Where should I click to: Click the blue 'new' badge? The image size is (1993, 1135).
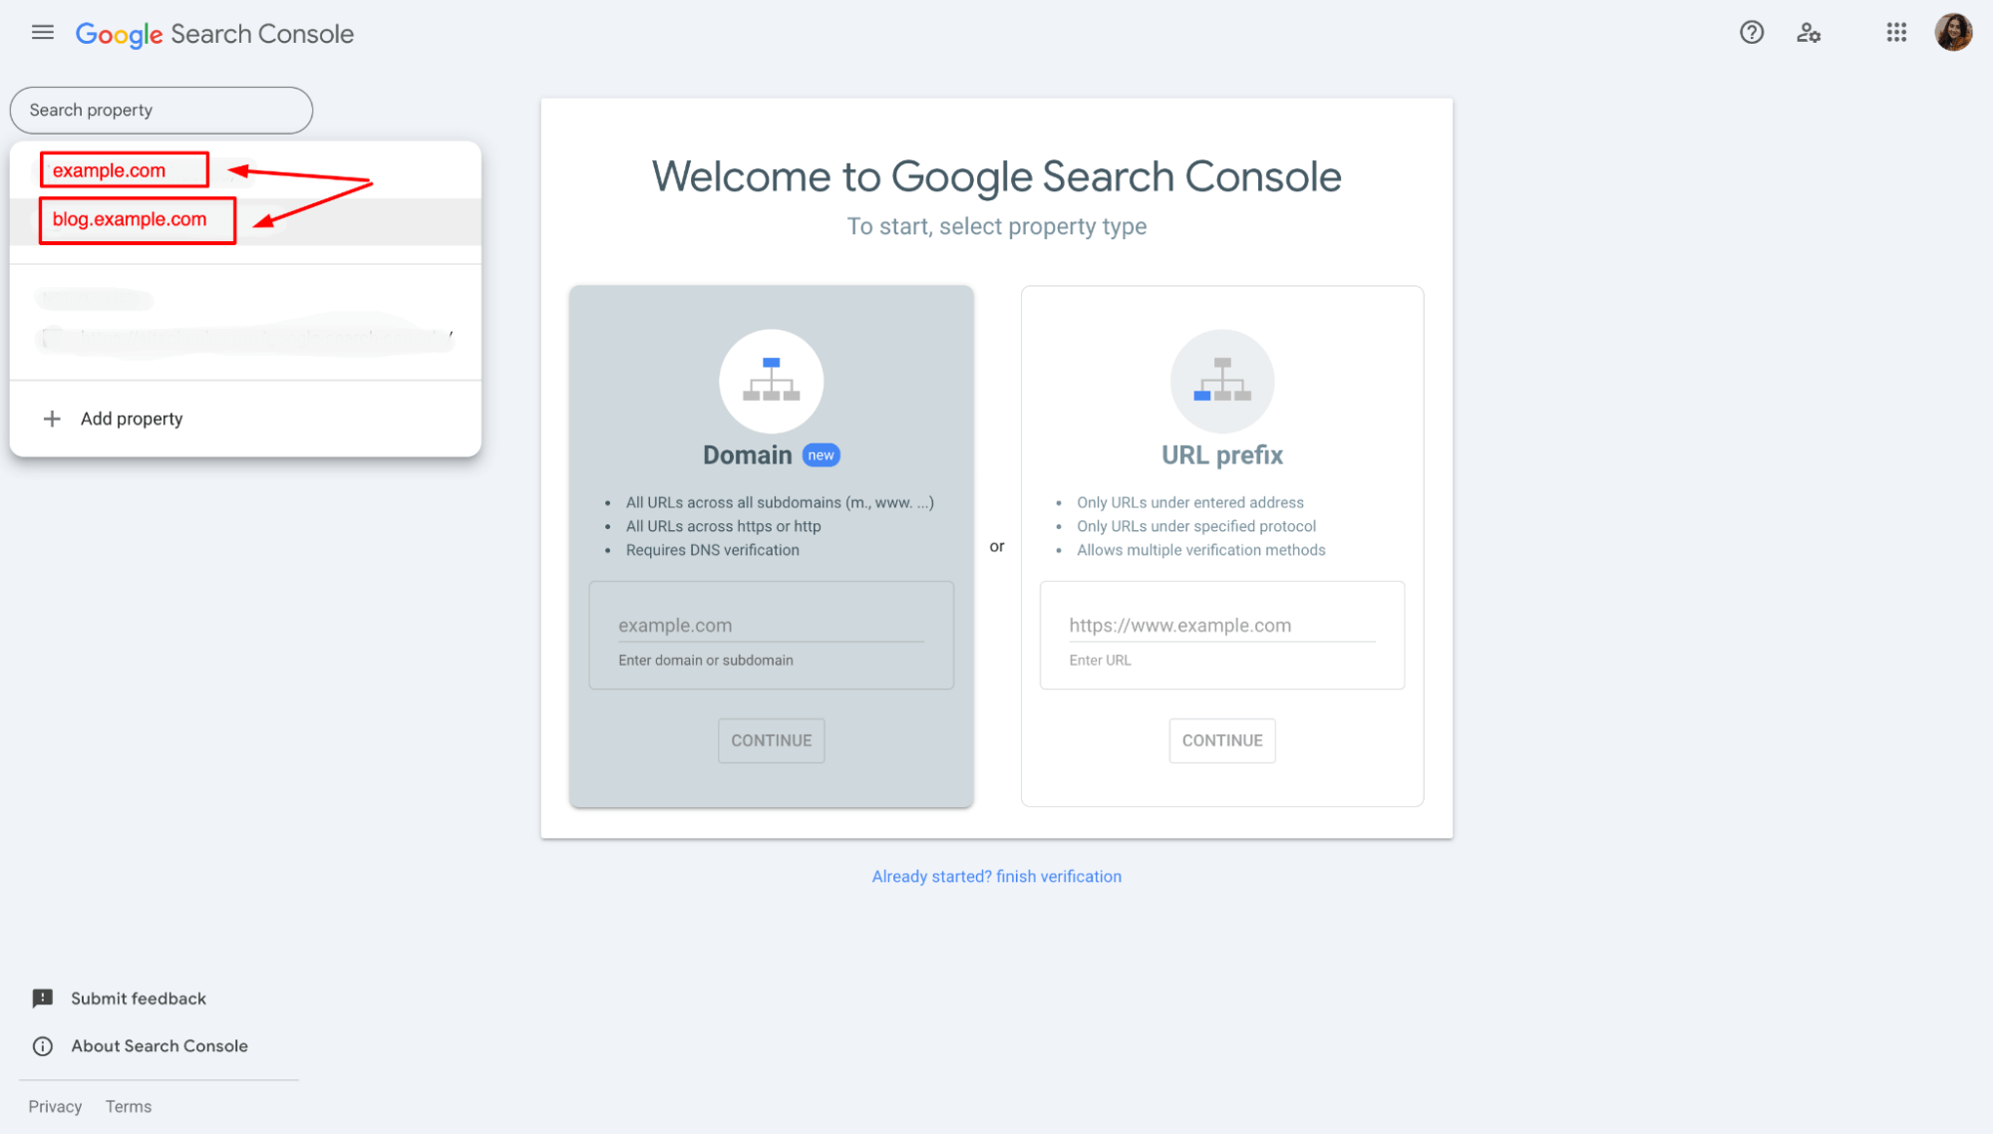pos(821,455)
